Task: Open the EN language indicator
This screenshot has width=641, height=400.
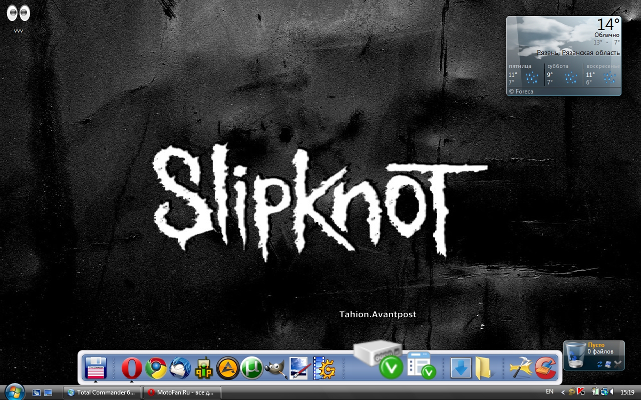Action: [x=549, y=391]
